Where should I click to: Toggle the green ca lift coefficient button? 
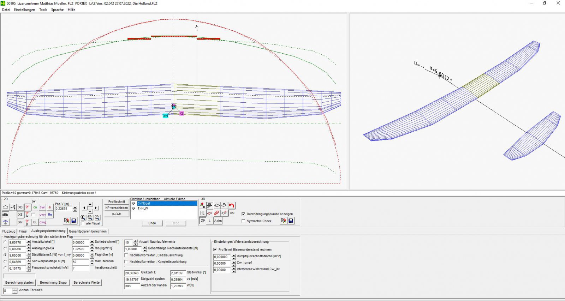click(35, 207)
